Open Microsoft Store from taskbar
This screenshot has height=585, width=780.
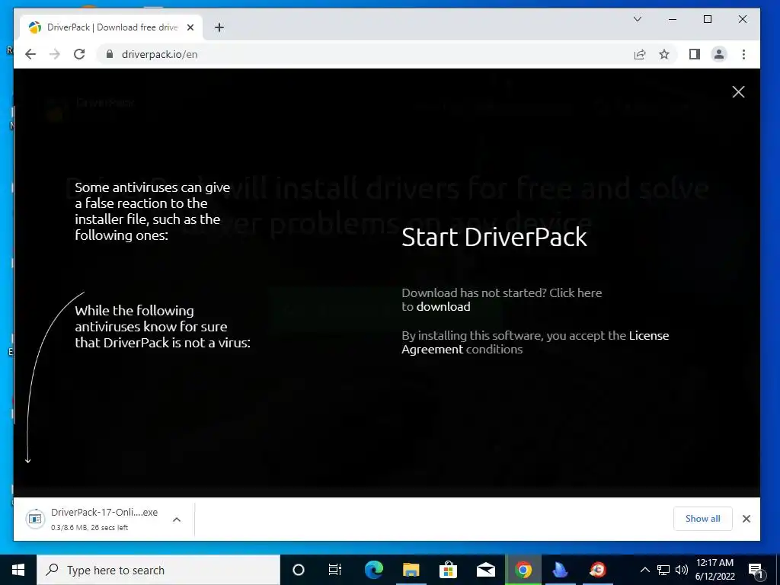pos(448,570)
